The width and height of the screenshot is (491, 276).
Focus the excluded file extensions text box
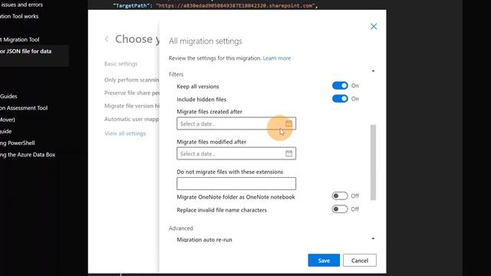pyautogui.click(x=236, y=183)
